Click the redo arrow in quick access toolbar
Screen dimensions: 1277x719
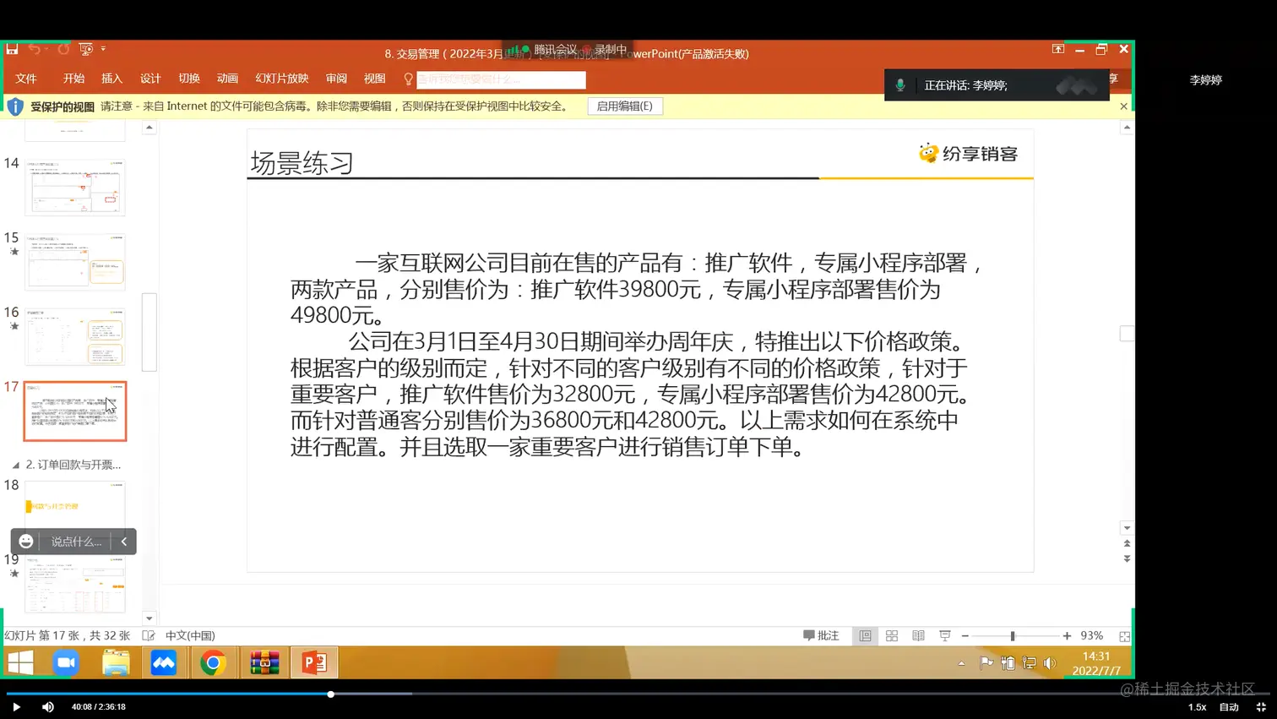point(63,49)
